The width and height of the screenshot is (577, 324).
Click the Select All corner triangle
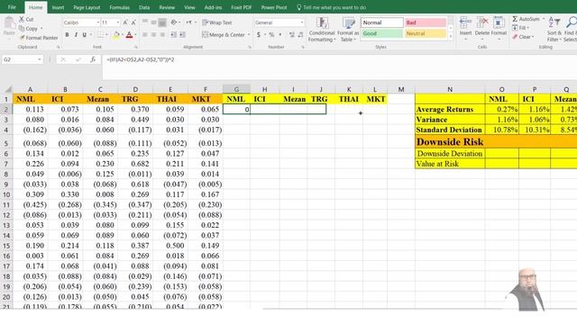coord(7,89)
